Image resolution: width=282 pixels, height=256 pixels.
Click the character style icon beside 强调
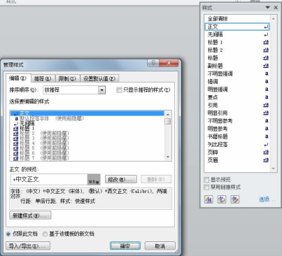coord(267,81)
